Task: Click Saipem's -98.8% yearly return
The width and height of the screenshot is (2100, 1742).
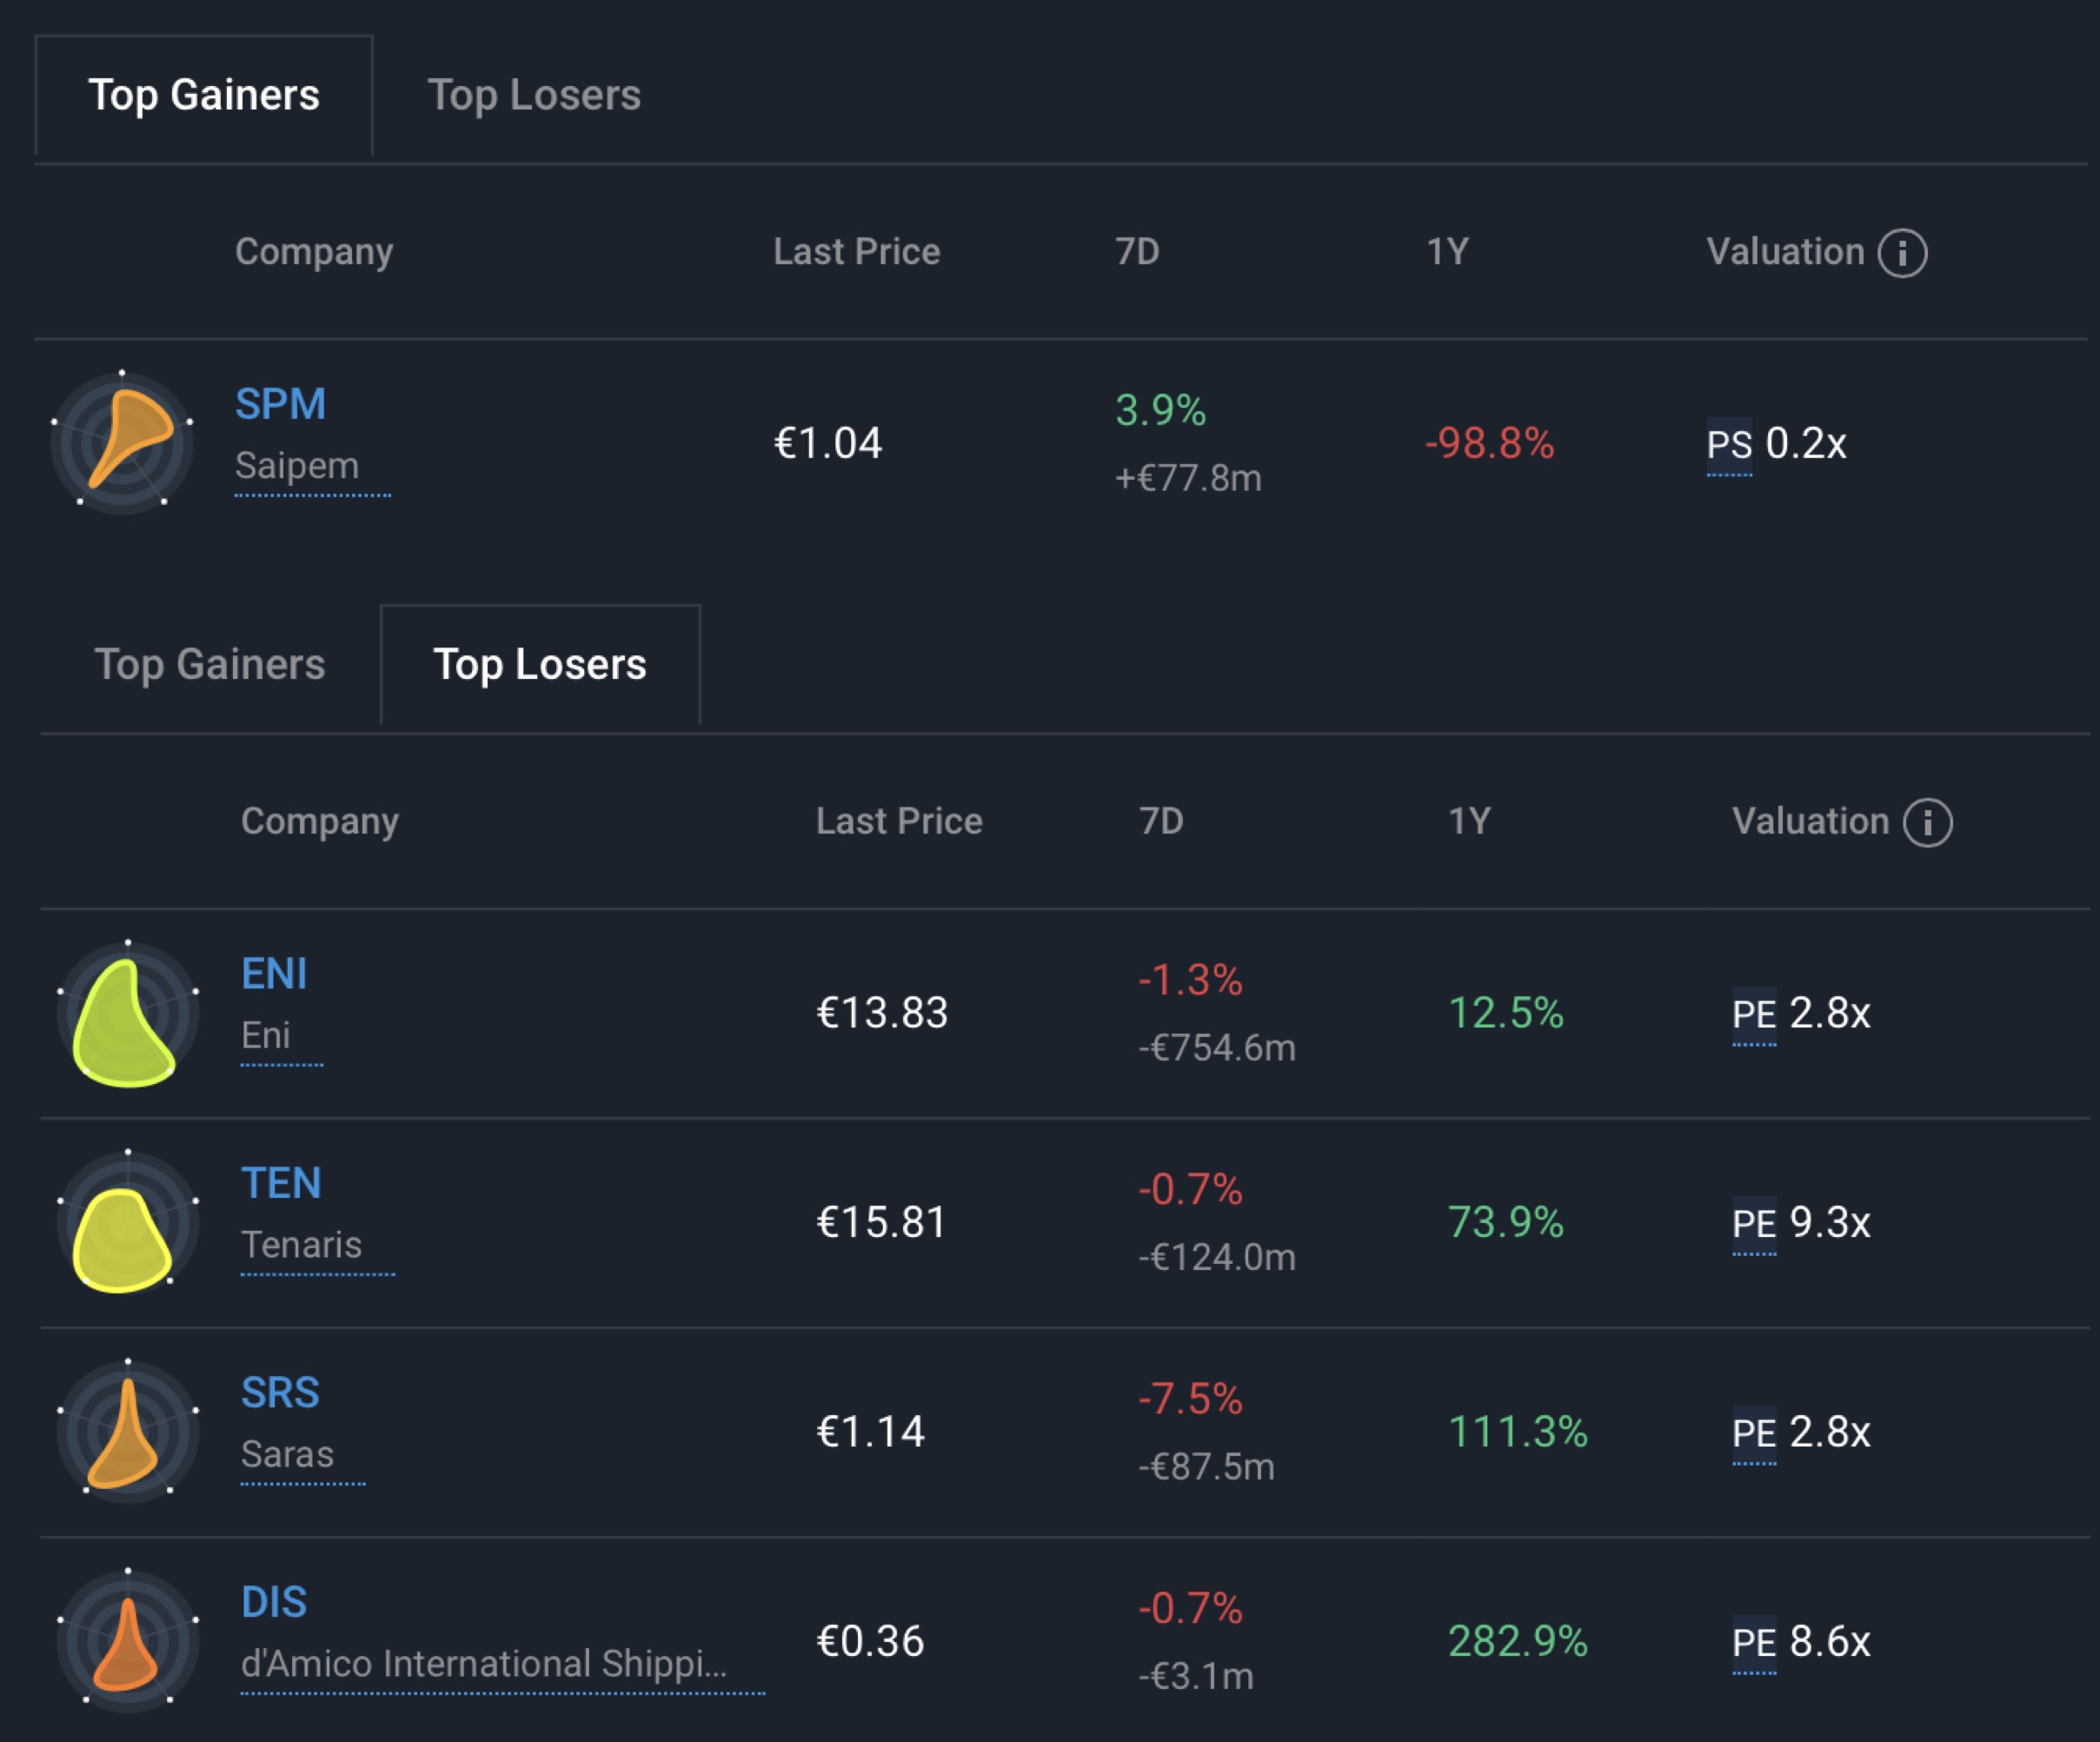Action: [x=1490, y=443]
